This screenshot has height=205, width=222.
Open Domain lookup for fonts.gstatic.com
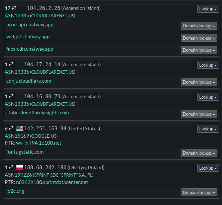(199, 153)
